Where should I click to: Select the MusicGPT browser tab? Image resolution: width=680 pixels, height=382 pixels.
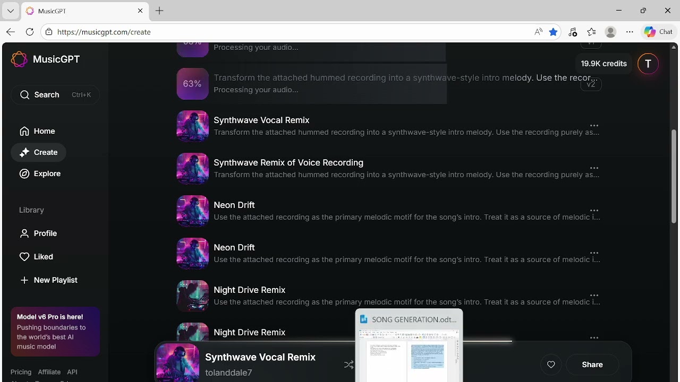tap(85, 11)
